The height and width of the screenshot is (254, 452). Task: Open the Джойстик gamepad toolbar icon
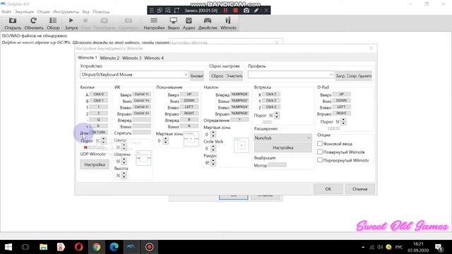tap(208, 23)
